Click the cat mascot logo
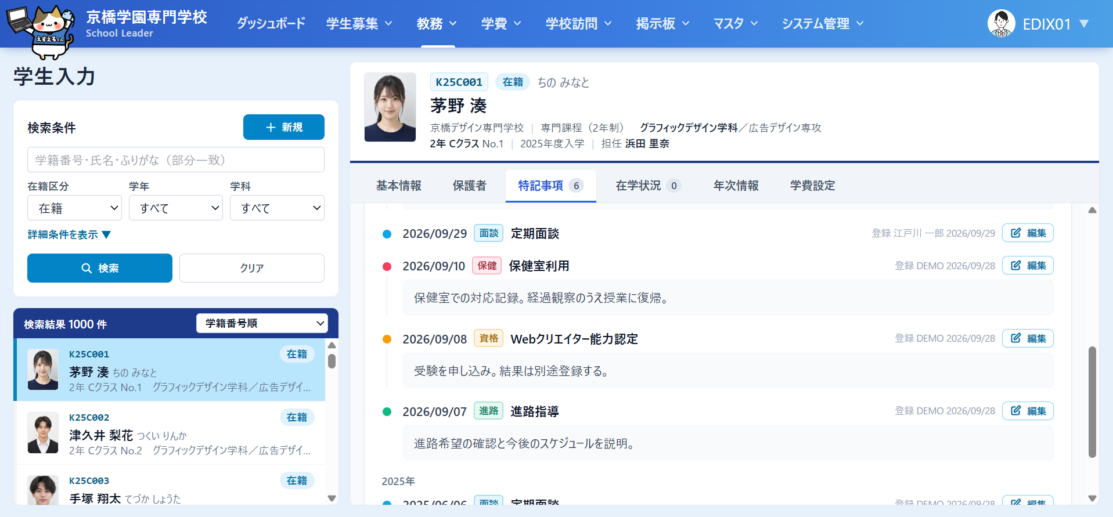Viewport: 1113px width, 517px height. point(41,31)
